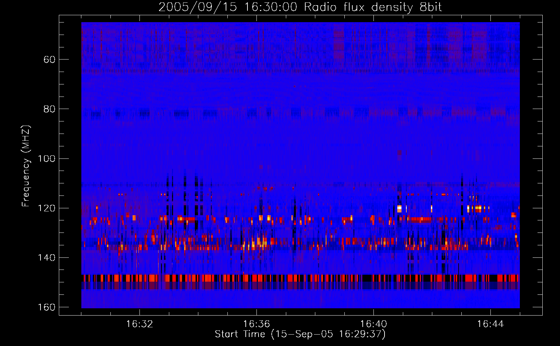Click the 16:40 time tick label
The height and width of the screenshot is (346, 560).
[373, 324]
